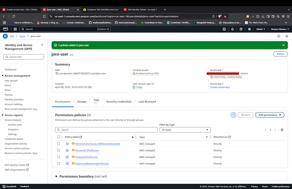Check the select-all checkbox in policies table
292x189 pixels.
pos(59,137)
